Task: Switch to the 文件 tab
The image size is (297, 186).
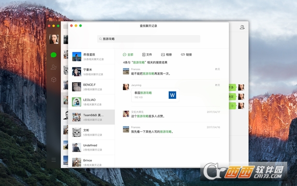Action: [x=147, y=55]
